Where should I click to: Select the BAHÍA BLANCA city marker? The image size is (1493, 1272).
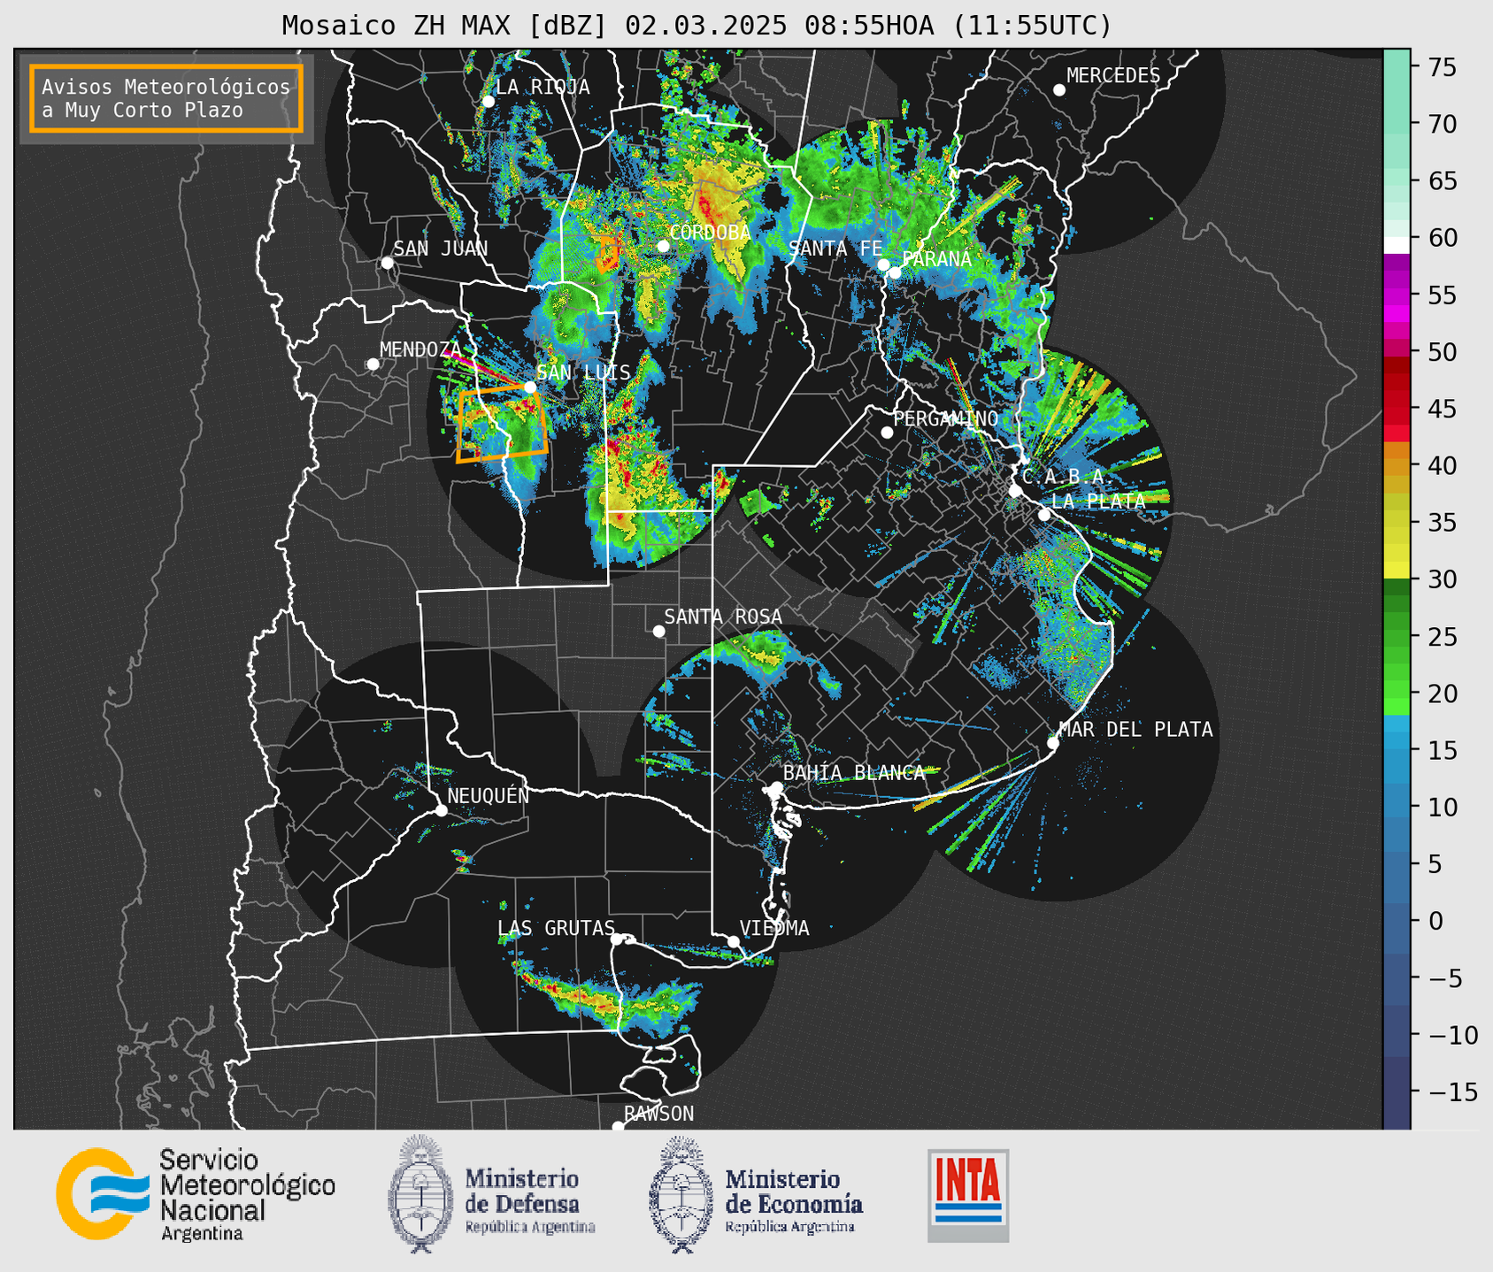(776, 787)
